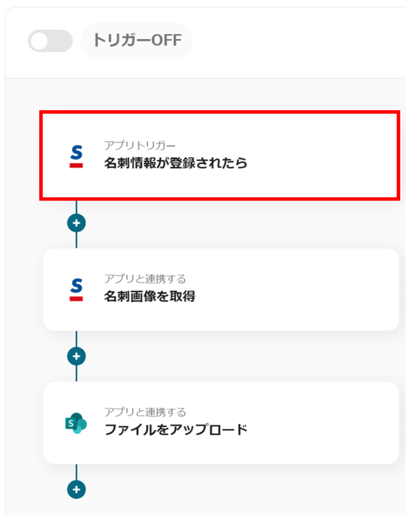Screen dimensions: 406x515
Task: Select the ファイルをアップロード card's empty right side
Action: pyautogui.click(x=322, y=423)
